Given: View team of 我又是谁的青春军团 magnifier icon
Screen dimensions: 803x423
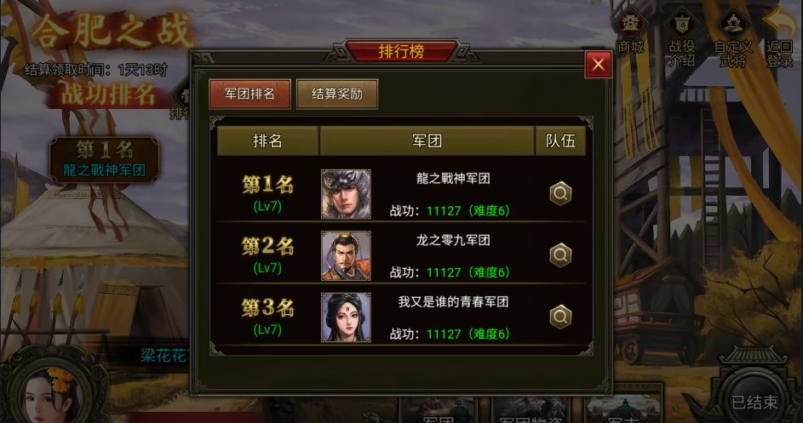Looking at the screenshot, I should (560, 317).
